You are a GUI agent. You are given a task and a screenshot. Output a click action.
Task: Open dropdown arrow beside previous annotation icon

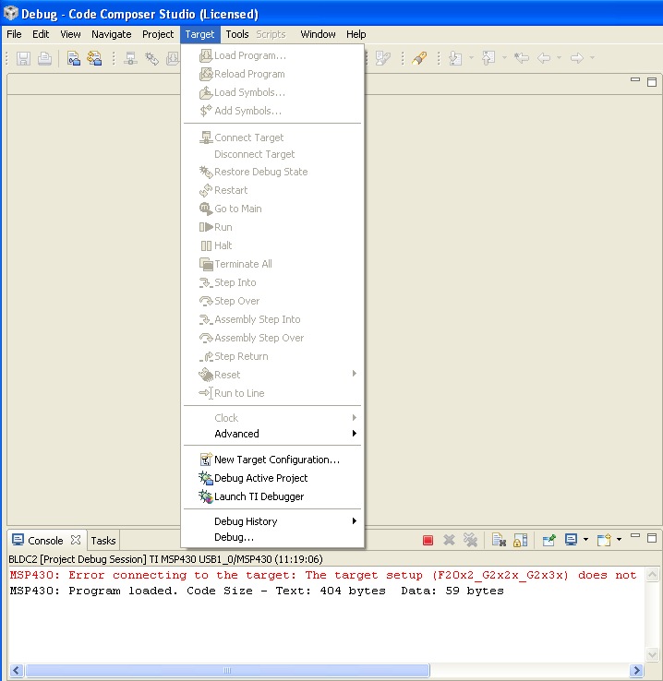[x=504, y=58]
